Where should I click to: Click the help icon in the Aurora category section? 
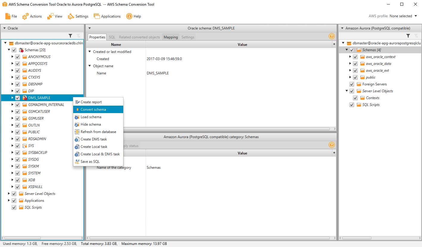[332, 145]
